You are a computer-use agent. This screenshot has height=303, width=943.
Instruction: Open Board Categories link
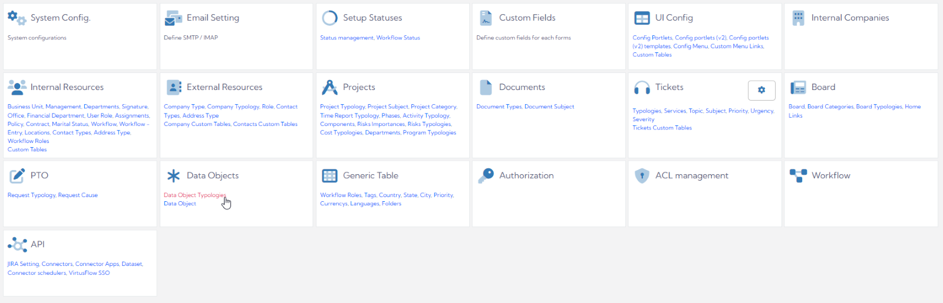click(x=830, y=106)
